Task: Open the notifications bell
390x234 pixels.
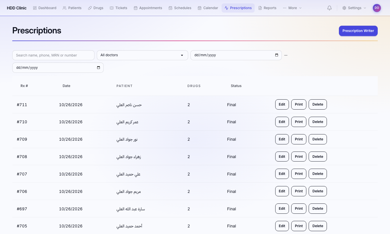Action: click(329, 8)
